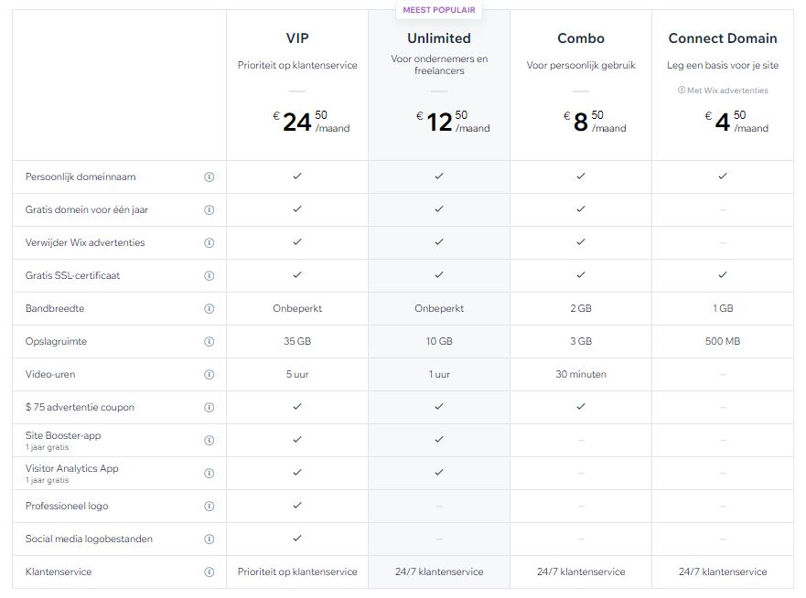The image size is (806, 598).
Task: Click info icon beside Met Wix advertenties
Action: [x=682, y=91]
